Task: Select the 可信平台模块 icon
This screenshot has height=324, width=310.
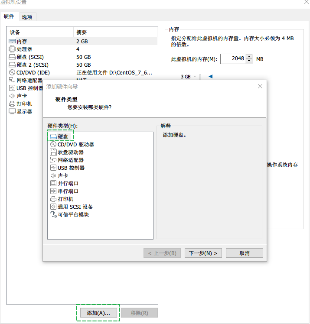Action: (x=53, y=215)
